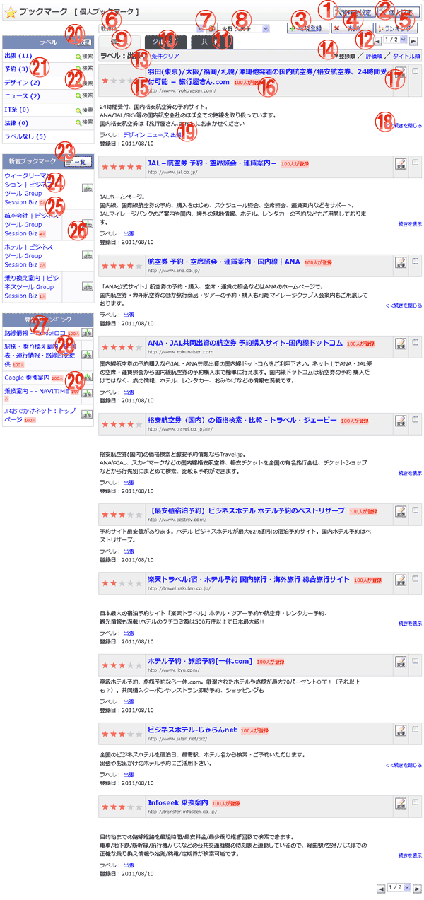424x900 pixels.
Task: Expand 続きを表示 under the Infoseek 乗換案内 bookmark
Action: click(x=409, y=855)
